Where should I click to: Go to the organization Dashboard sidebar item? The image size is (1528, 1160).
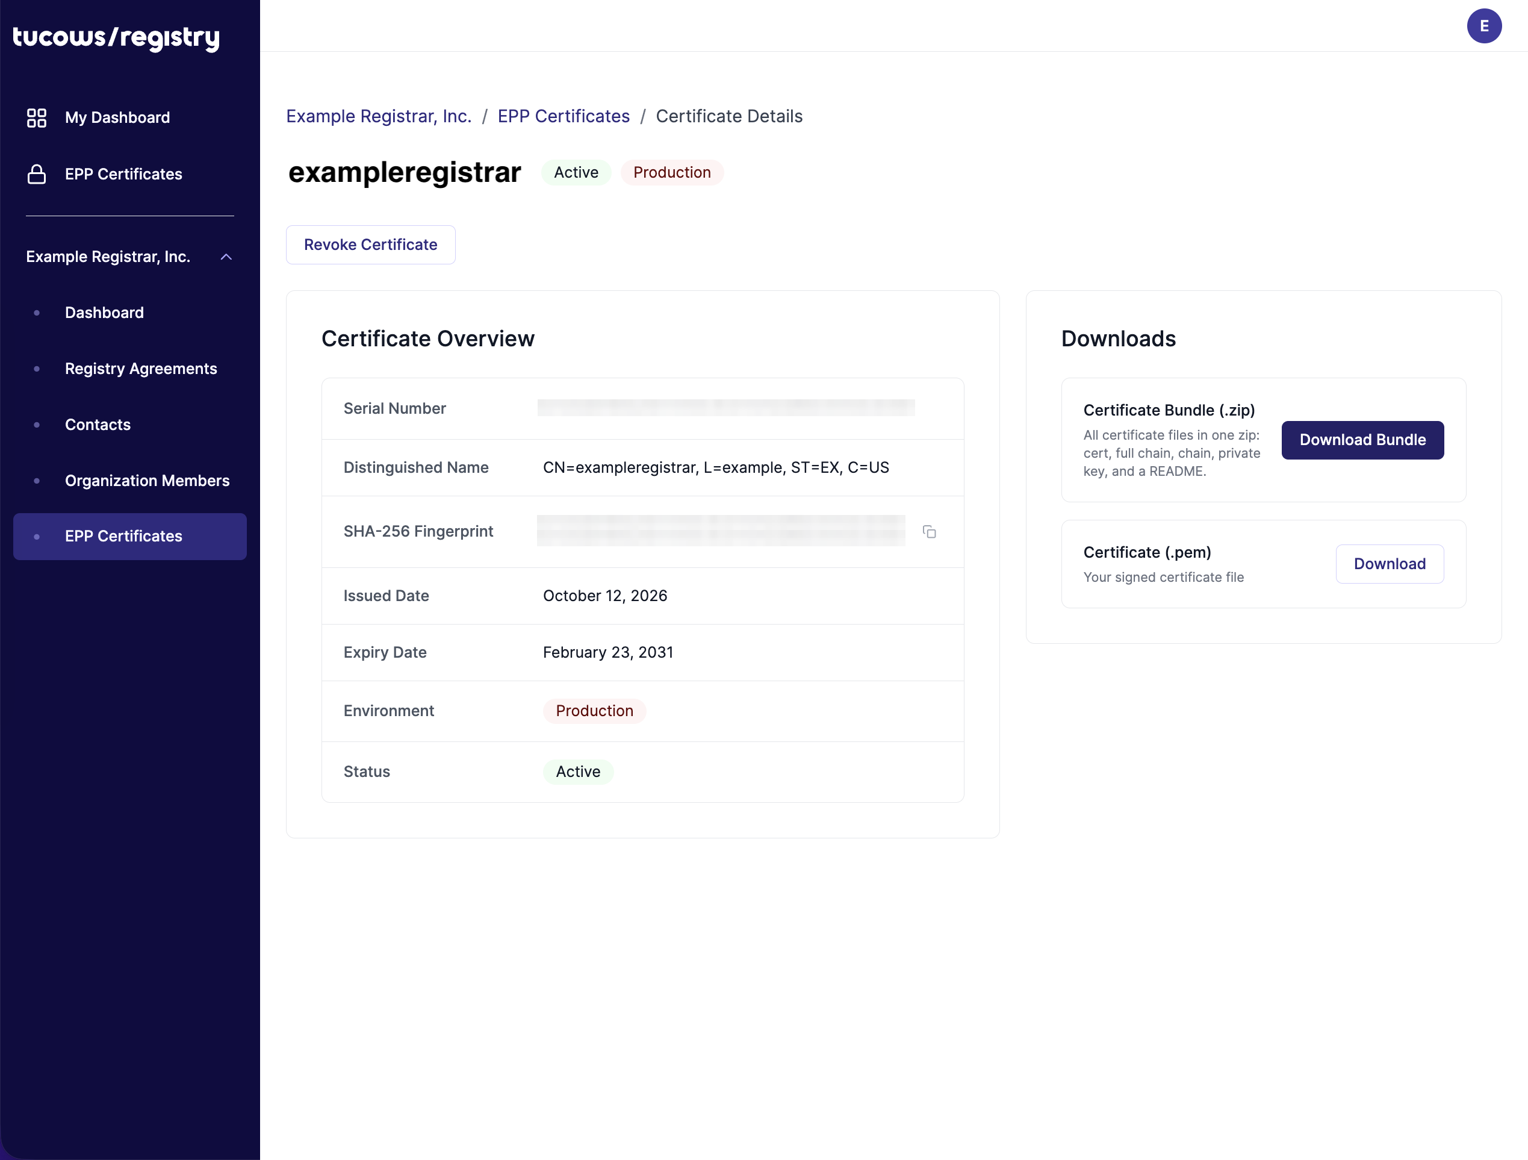coord(104,313)
